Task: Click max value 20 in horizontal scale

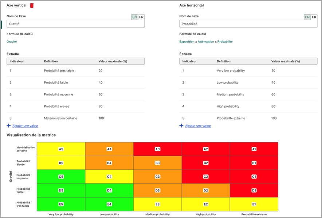Action: pyautogui.click(x=273, y=71)
